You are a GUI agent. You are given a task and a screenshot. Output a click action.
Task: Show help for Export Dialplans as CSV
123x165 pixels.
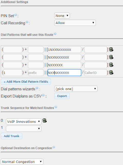(x=43, y=95)
